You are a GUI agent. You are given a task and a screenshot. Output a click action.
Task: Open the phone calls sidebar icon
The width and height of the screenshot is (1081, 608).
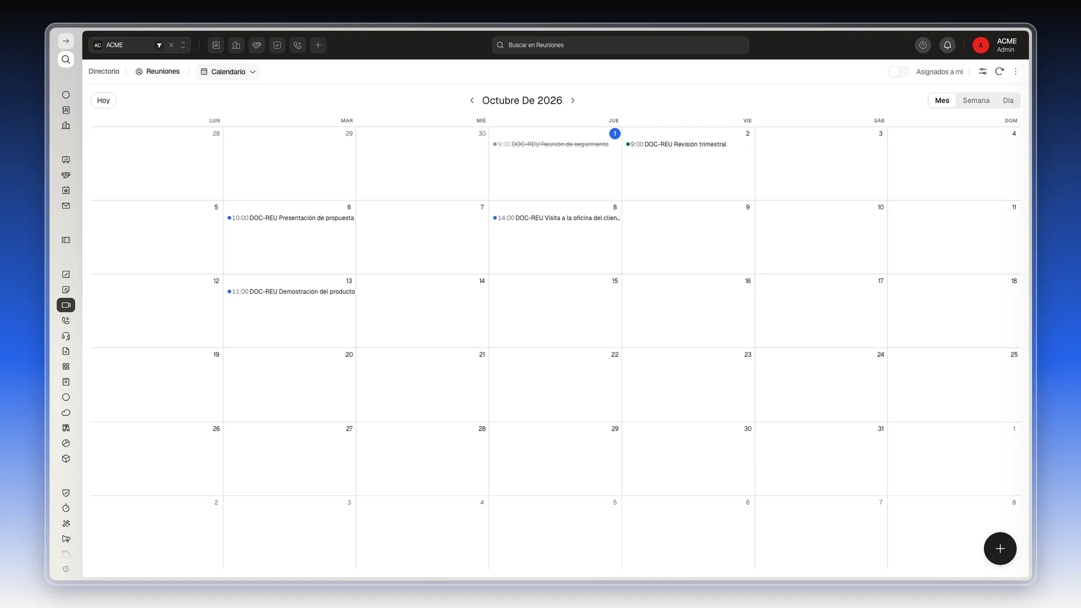[66, 321]
